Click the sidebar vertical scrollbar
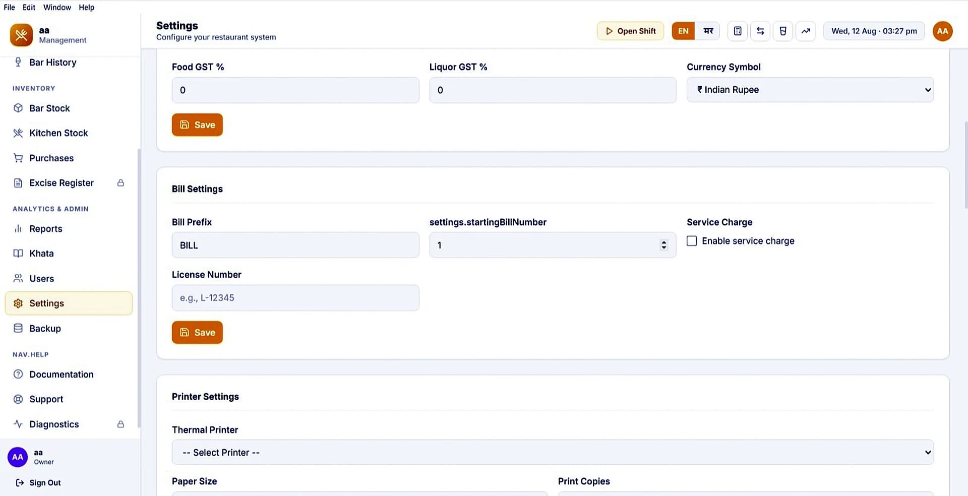968x496 pixels. (139, 288)
